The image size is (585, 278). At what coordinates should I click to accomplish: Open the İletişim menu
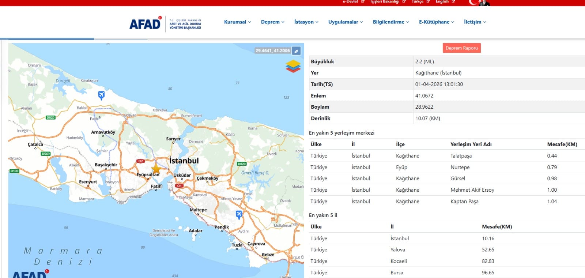click(x=475, y=22)
